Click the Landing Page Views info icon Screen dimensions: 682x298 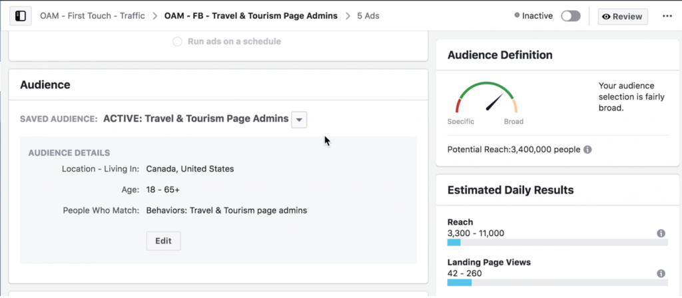(x=661, y=273)
